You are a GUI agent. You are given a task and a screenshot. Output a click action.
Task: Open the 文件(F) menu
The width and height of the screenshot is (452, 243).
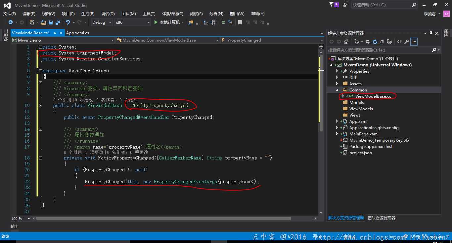10,14
